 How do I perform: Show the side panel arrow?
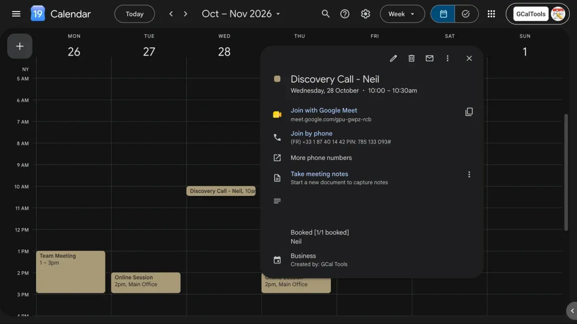coord(572,311)
